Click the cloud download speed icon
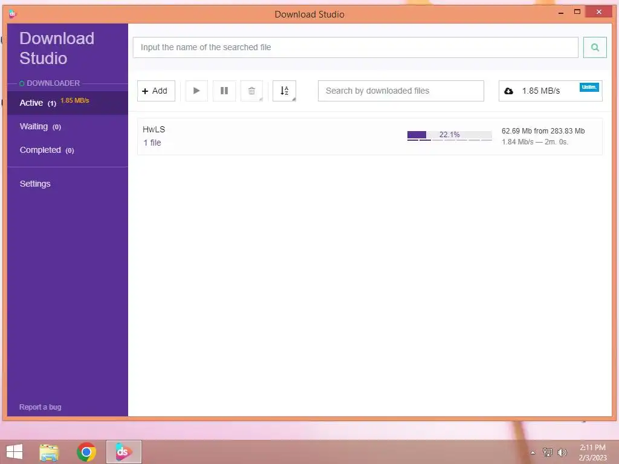Screen dimensions: 619x464 509,91
